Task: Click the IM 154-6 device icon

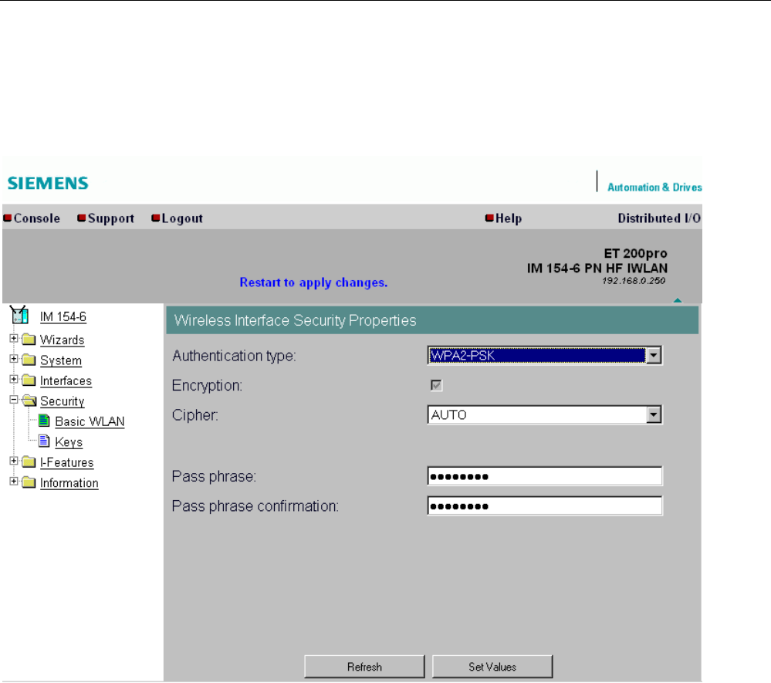Action: pos(19,315)
